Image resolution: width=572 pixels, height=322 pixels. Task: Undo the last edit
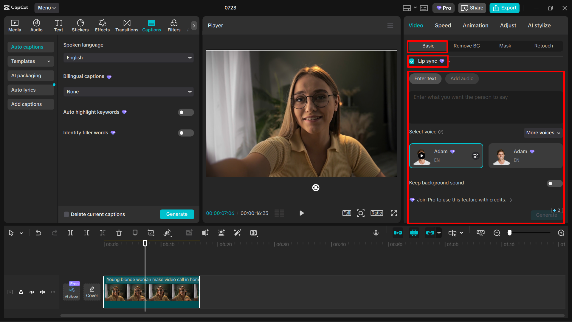38,233
